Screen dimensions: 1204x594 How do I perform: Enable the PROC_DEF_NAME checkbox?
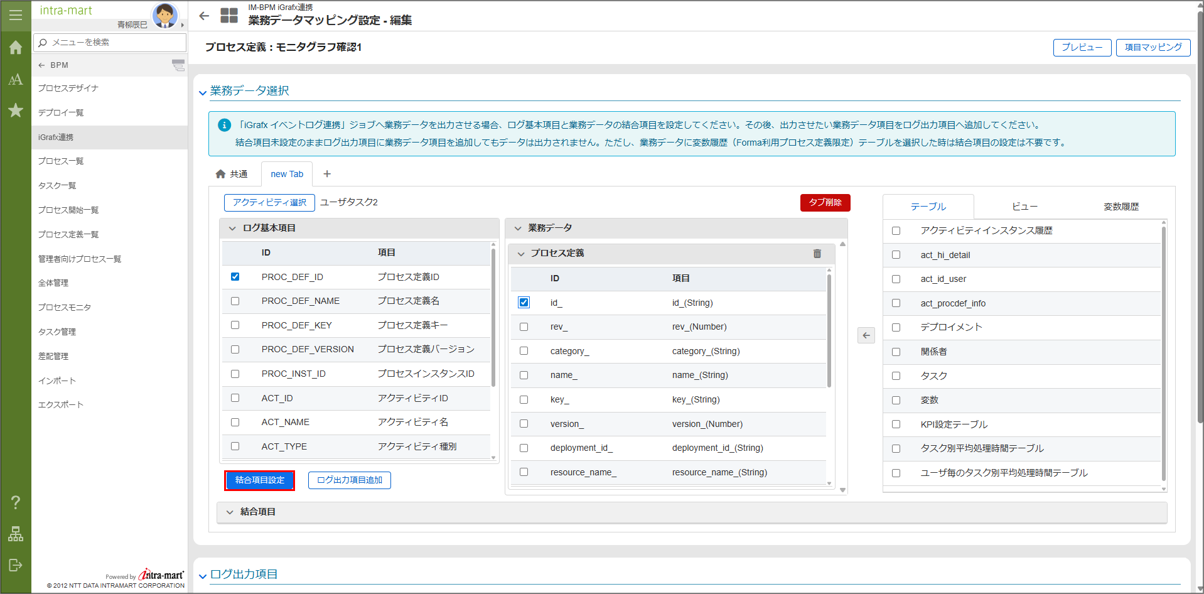click(x=235, y=301)
